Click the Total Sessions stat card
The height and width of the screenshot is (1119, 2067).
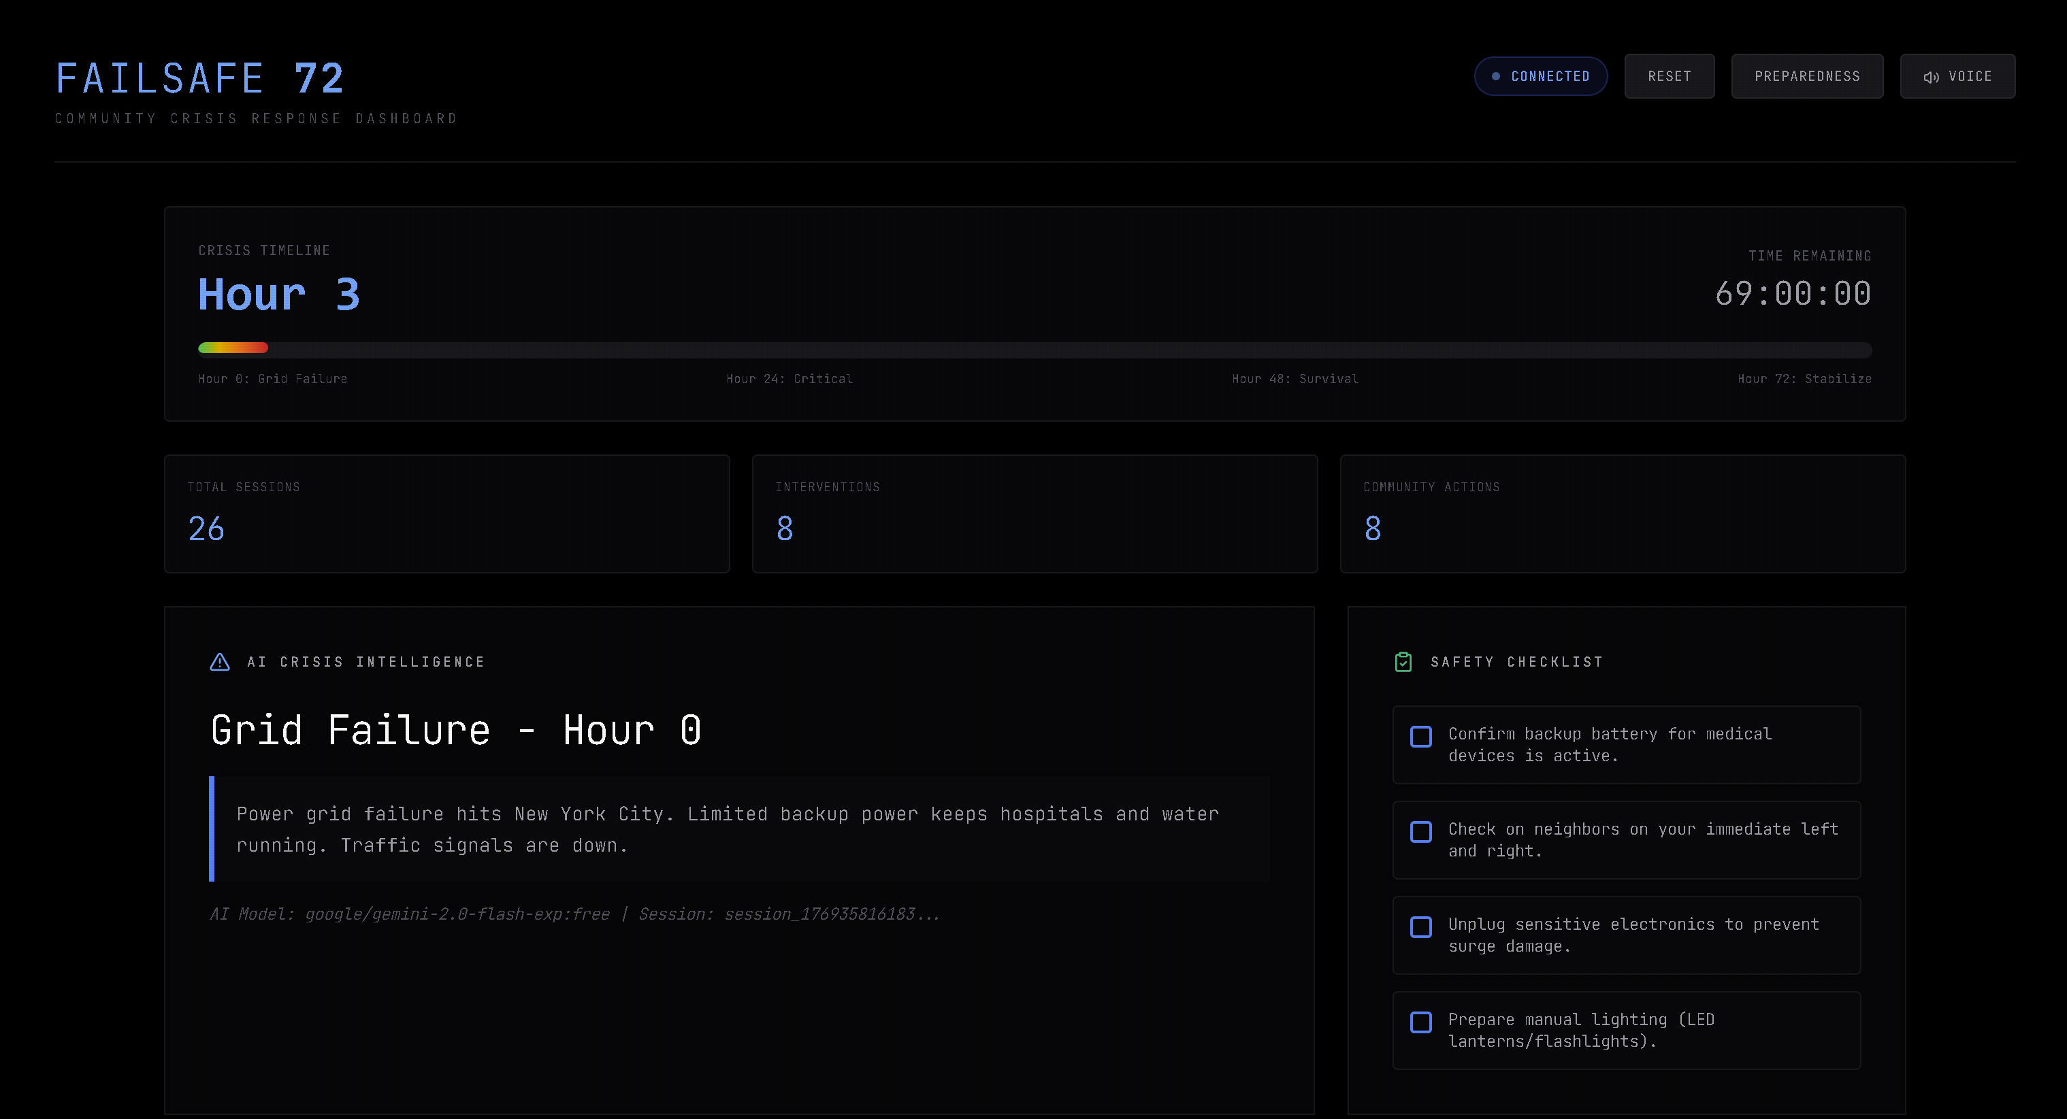[x=447, y=514]
